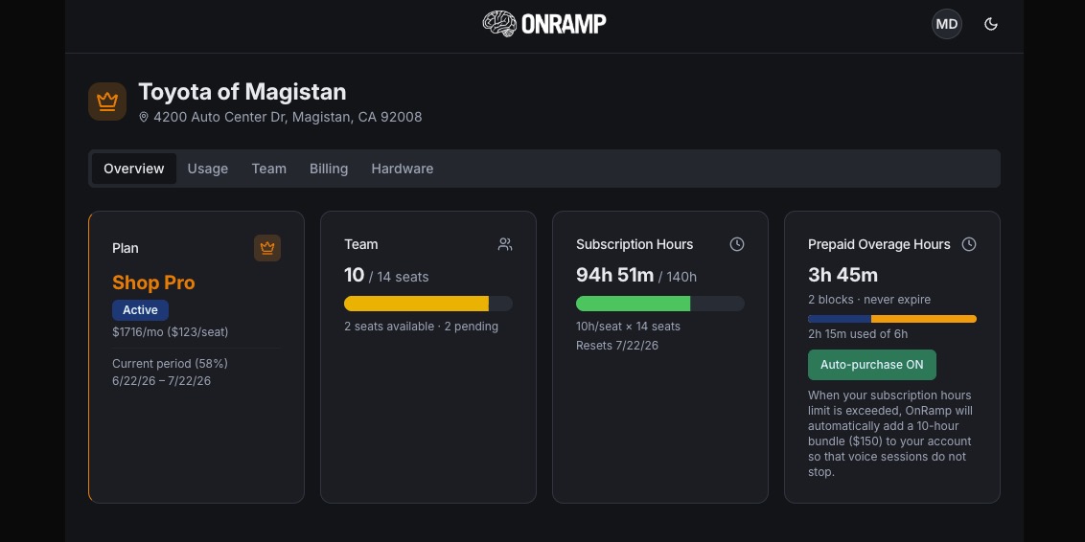Screen dimensions: 1085x542
Task: Click the yellow team seats progress bar
Action: tap(428, 304)
